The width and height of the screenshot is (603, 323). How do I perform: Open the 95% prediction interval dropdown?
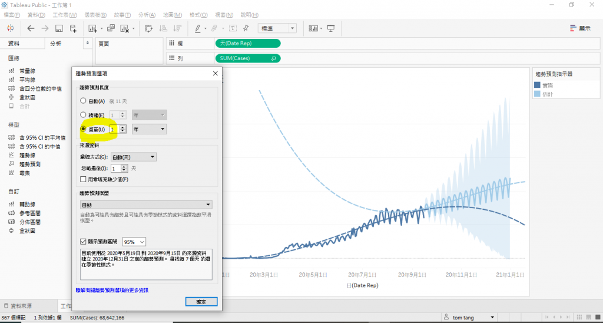tap(134, 242)
